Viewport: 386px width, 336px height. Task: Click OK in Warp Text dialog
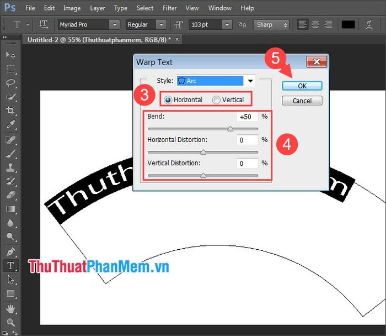pyautogui.click(x=302, y=86)
